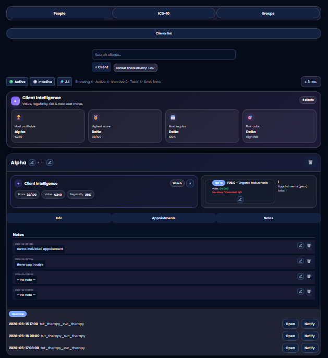The height and width of the screenshot is (358, 328).
Task: Open Alpha's Info tab
Action: tap(59, 218)
